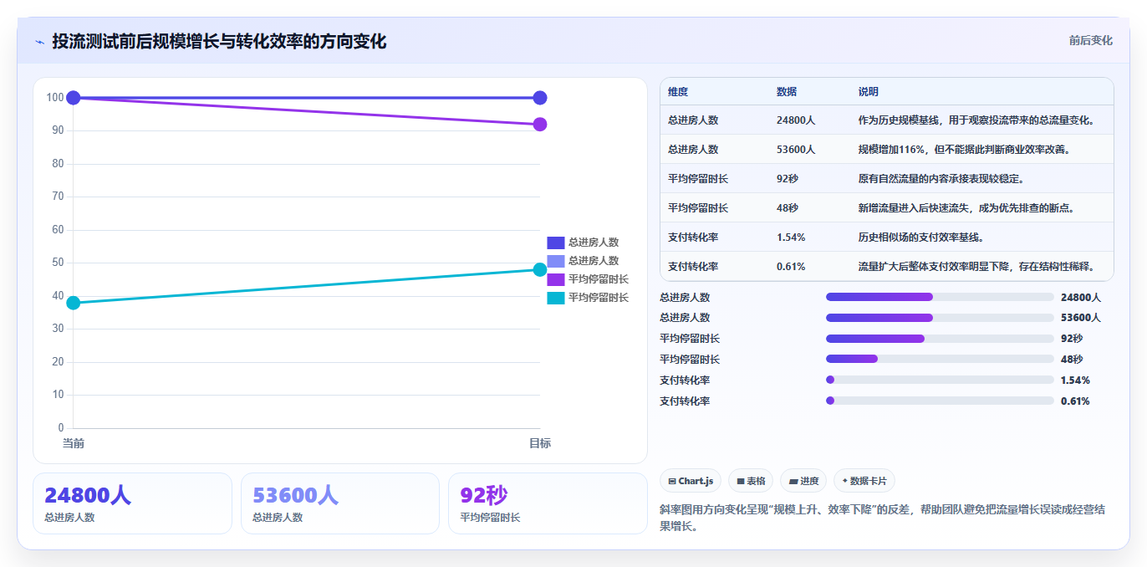The image size is (1147, 567).
Task: Click the note starting with 规模增加116%
Action: (965, 150)
